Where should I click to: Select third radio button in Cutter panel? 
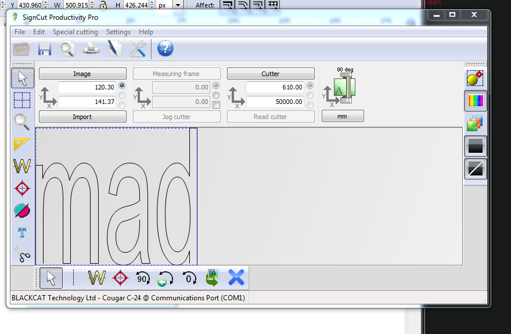pos(310,105)
